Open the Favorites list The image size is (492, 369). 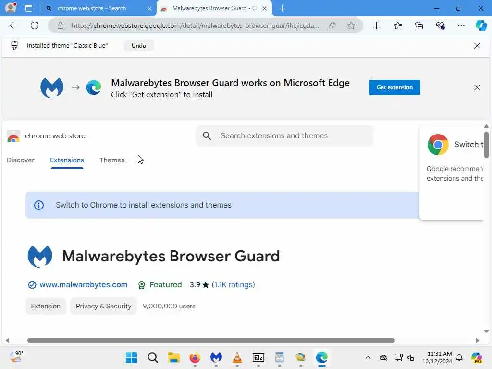[x=397, y=25]
